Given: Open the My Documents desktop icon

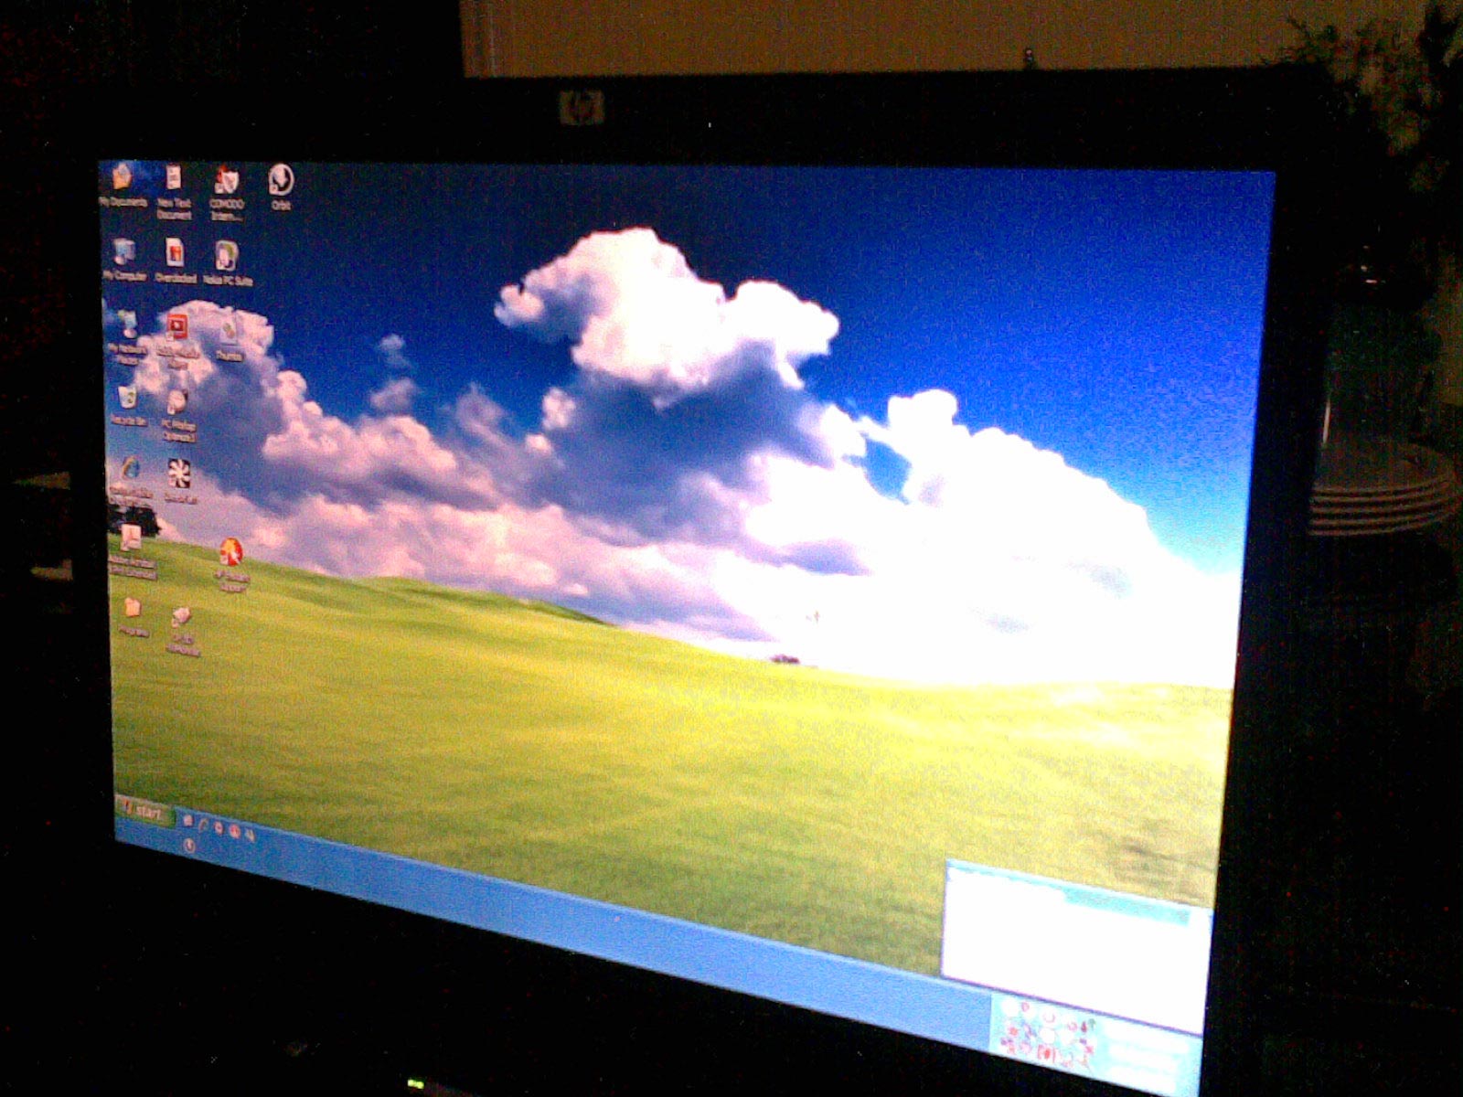Looking at the screenshot, I should 123,184.
